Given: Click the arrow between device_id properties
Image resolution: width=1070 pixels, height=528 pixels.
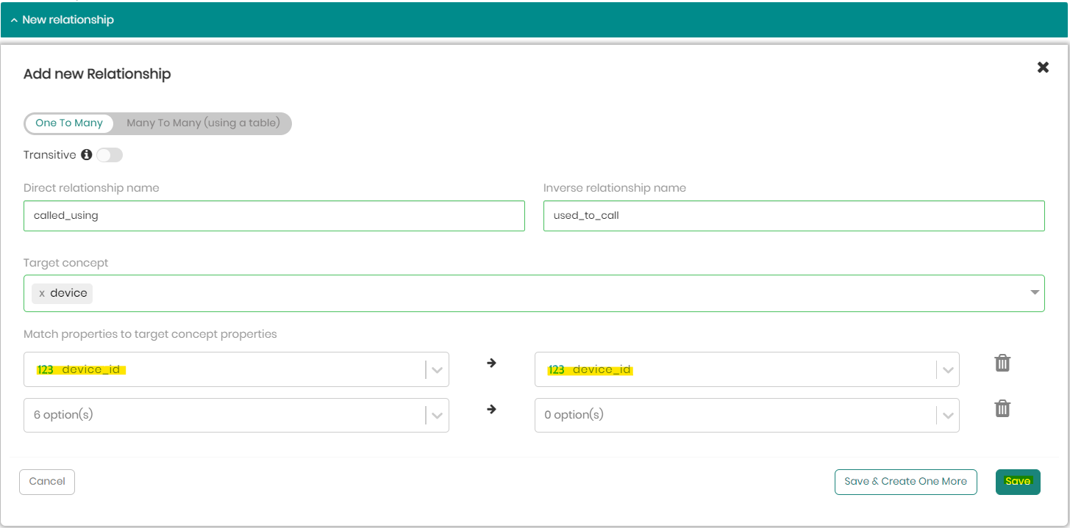Looking at the screenshot, I should tap(491, 363).
